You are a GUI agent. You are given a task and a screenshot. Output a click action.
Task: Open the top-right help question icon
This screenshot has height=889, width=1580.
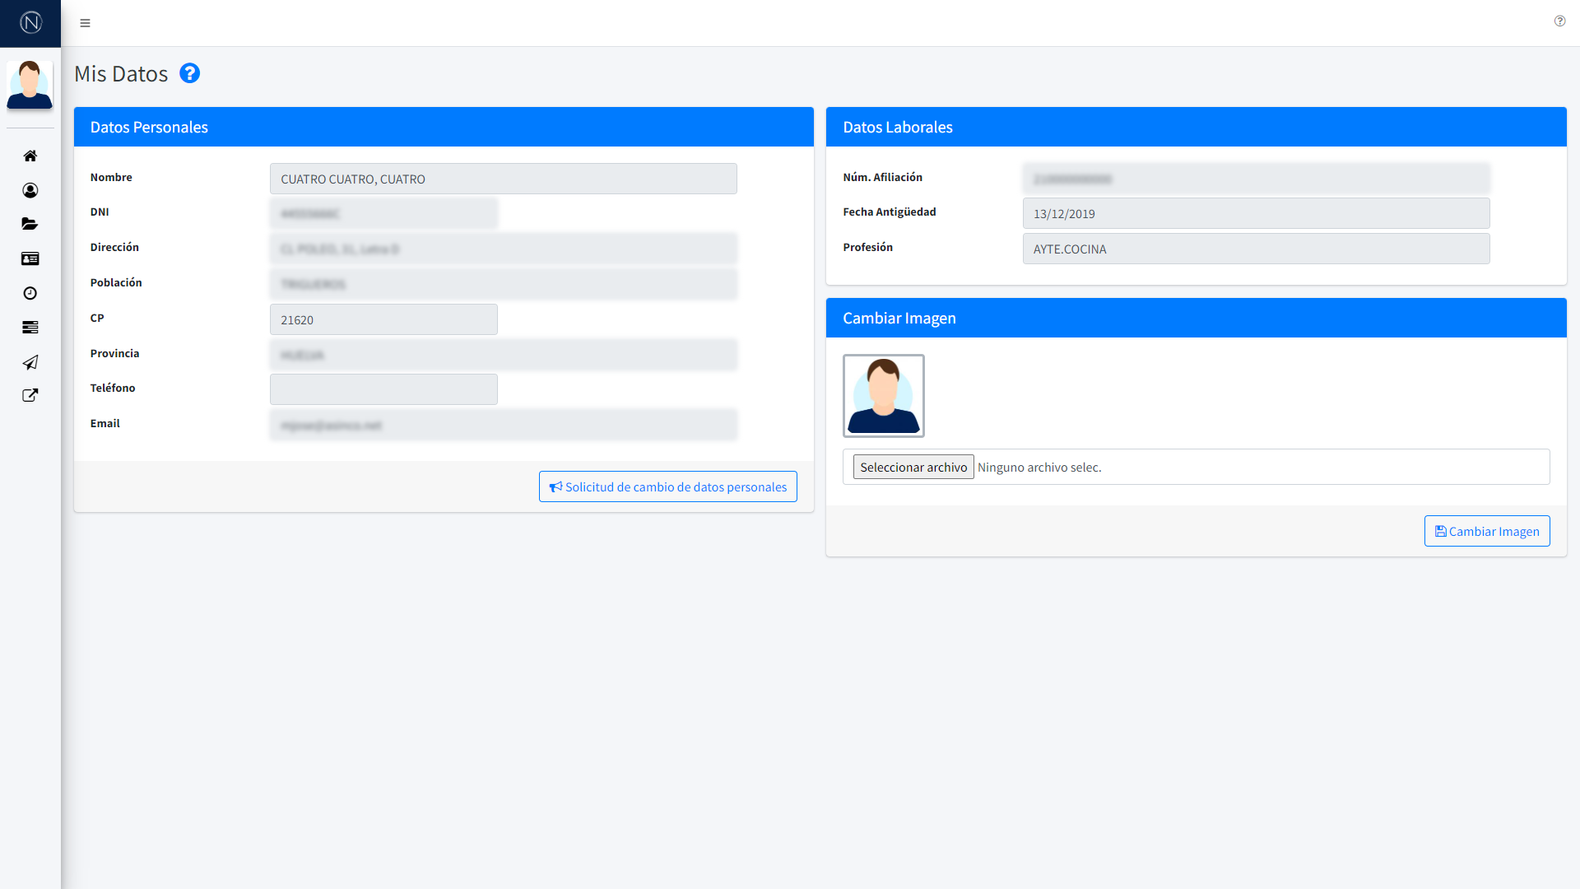point(1559,21)
